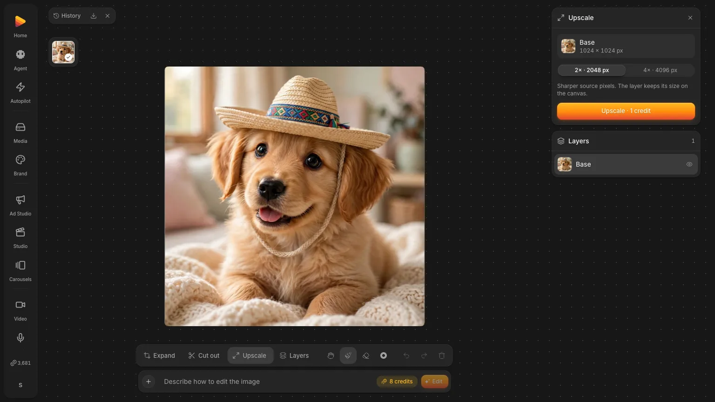Open Autopilot from the sidebar
This screenshot has height=402, width=715.
click(20, 92)
